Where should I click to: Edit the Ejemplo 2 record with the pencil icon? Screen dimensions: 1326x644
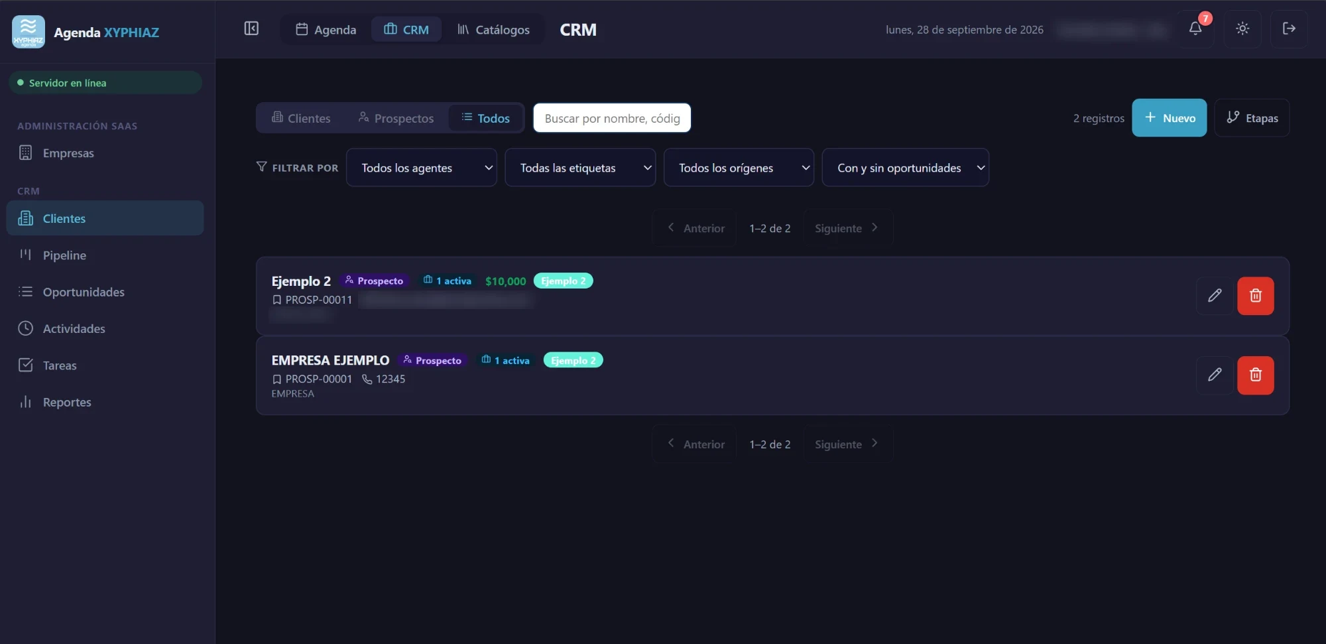click(x=1215, y=296)
